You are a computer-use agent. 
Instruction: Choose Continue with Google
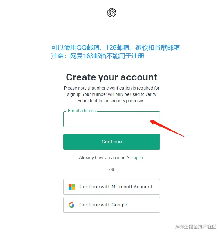(111, 205)
